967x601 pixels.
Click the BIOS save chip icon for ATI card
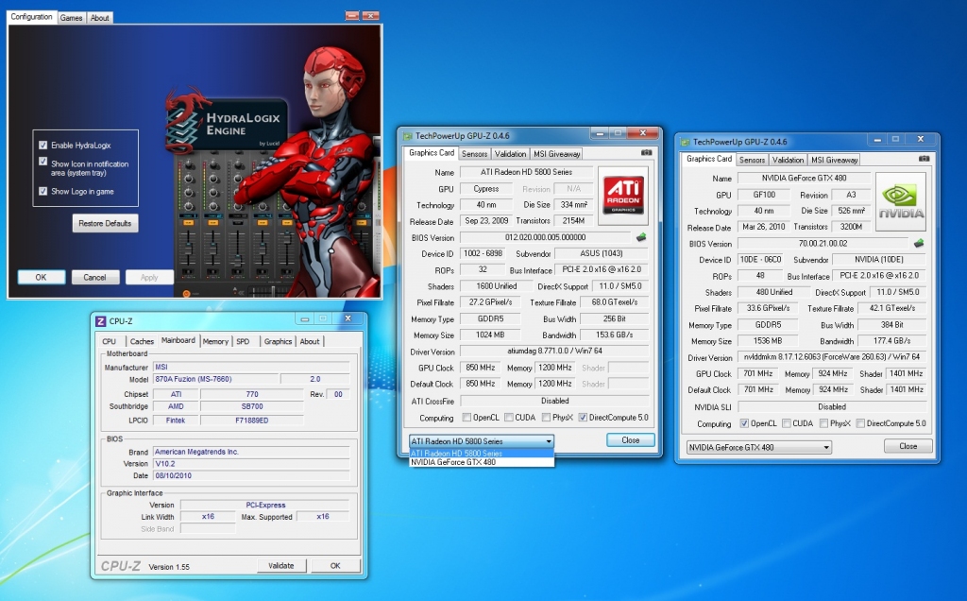click(x=640, y=237)
